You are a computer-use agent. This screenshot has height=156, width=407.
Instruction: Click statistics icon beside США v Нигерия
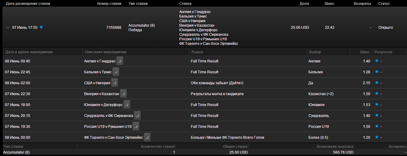pos(115,83)
